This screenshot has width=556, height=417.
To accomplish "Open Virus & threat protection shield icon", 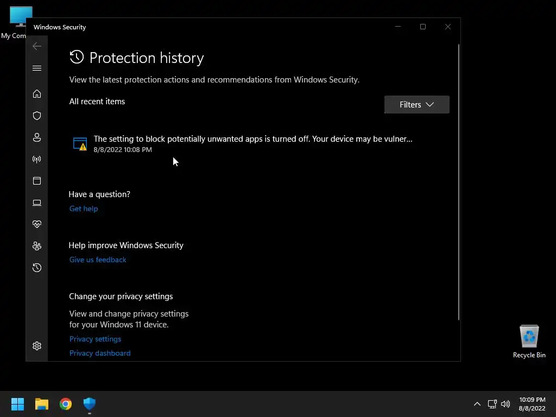I will (x=37, y=116).
